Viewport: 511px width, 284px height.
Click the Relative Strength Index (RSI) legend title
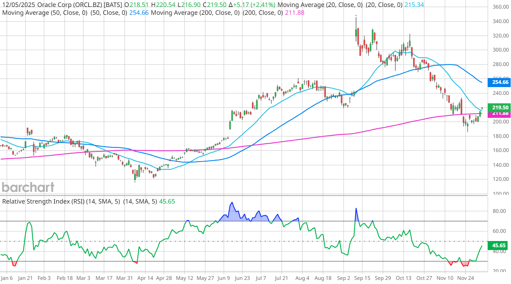pyautogui.click(x=43, y=201)
